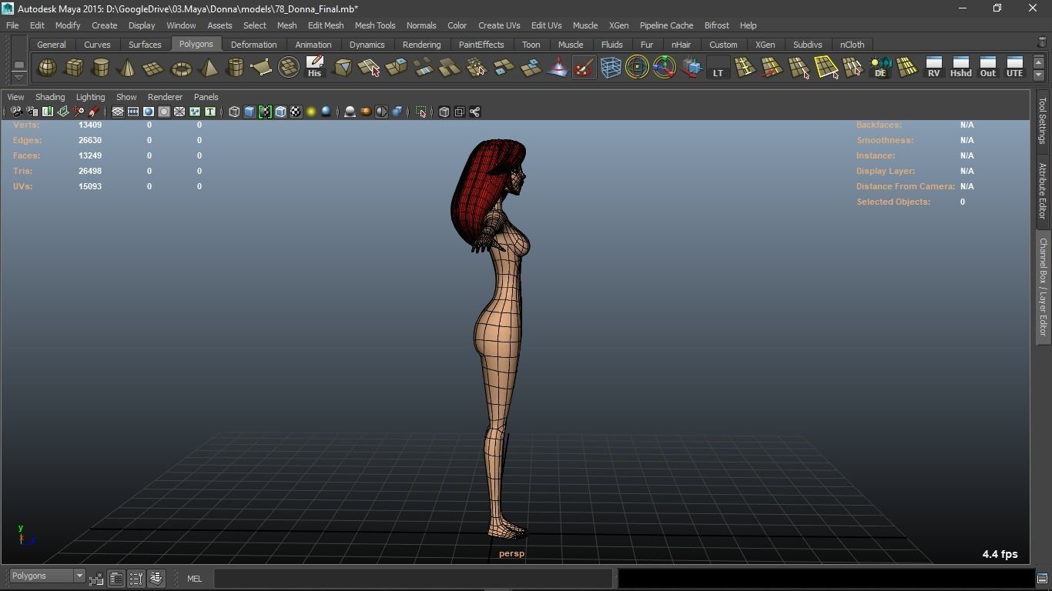Open the Lighting dropdown in viewport menu
The height and width of the screenshot is (591, 1052).
[x=90, y=97]
